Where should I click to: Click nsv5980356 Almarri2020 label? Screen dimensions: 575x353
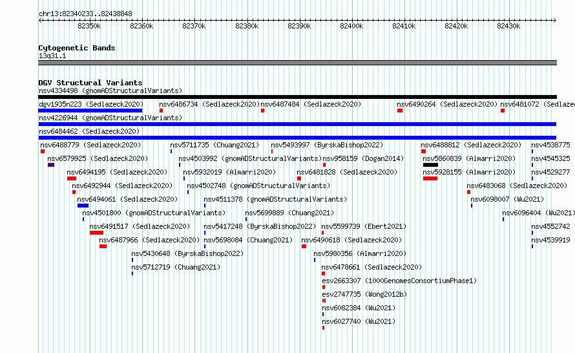pyautogui.click(x=360, y=253)
